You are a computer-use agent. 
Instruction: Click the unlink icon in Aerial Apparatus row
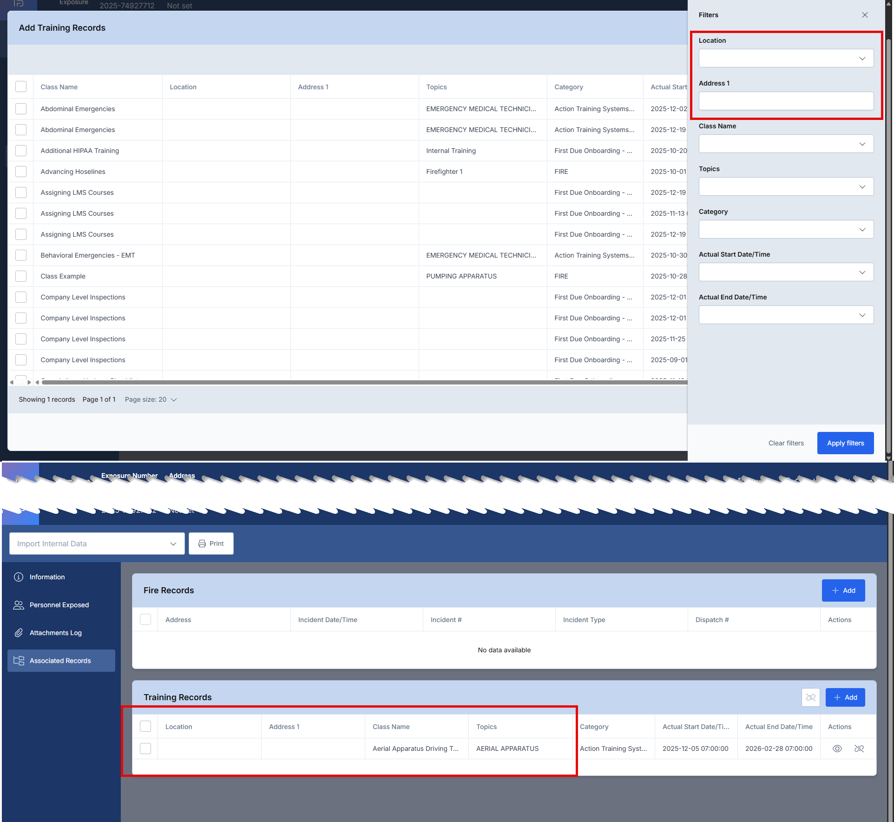(859, 749)
